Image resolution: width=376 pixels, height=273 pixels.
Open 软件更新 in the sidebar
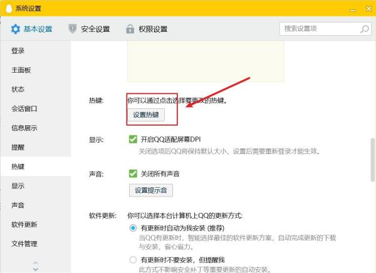pyautogui.click(x=36, y=225)
